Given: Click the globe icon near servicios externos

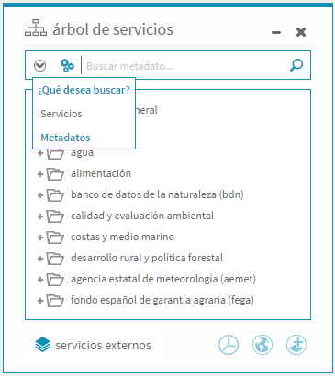Looking at the screenshot, I should [262, 345].
